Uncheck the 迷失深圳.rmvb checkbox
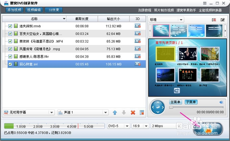Image resolution: width=230 pixels, height=141 pixels. tap(10, 26)
